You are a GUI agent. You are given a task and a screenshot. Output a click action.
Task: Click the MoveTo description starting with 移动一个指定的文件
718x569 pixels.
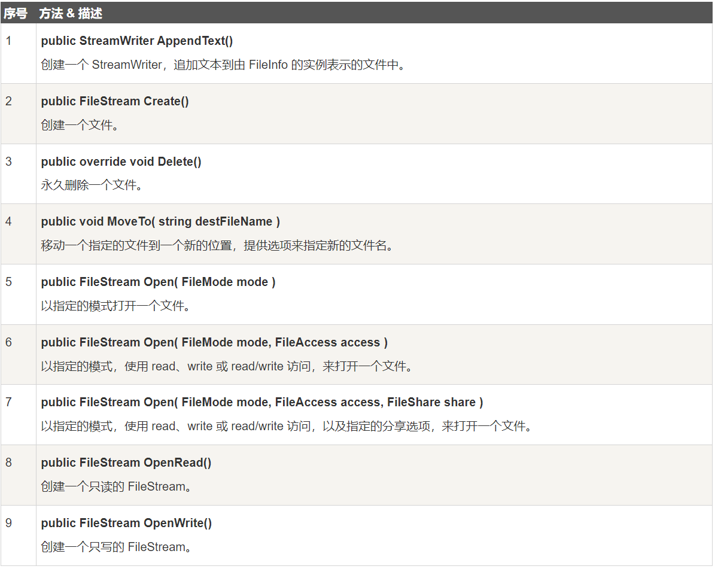coord(217,246)
